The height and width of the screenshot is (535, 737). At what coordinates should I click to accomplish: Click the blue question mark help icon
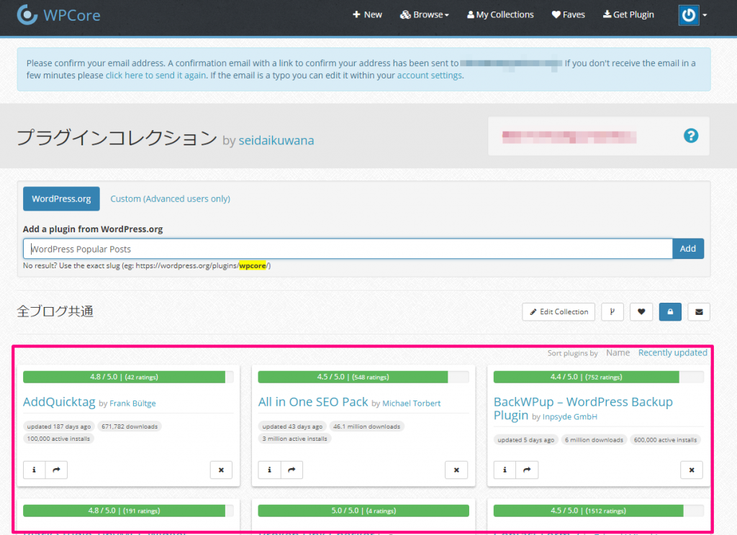pos(691,136)
